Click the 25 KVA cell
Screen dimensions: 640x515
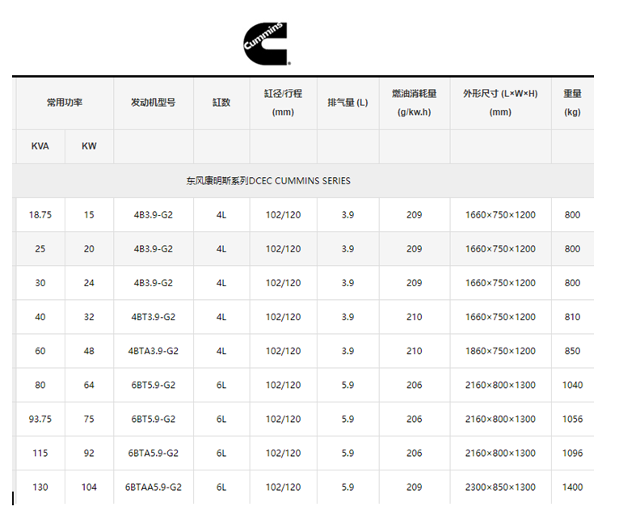pos(40,249)
